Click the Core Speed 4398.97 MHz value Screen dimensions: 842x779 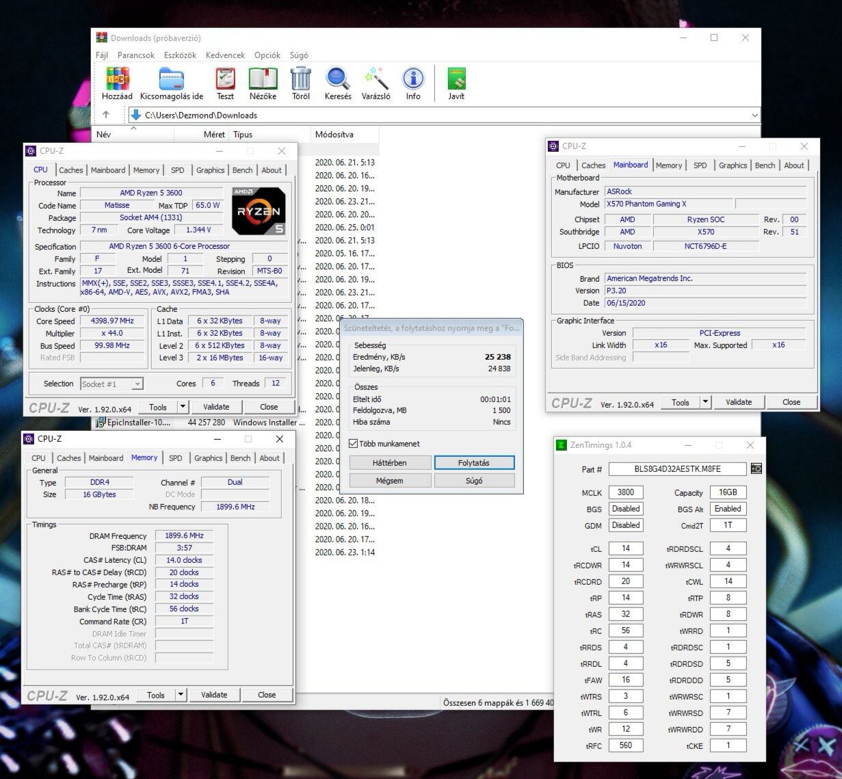coord(113,321)
